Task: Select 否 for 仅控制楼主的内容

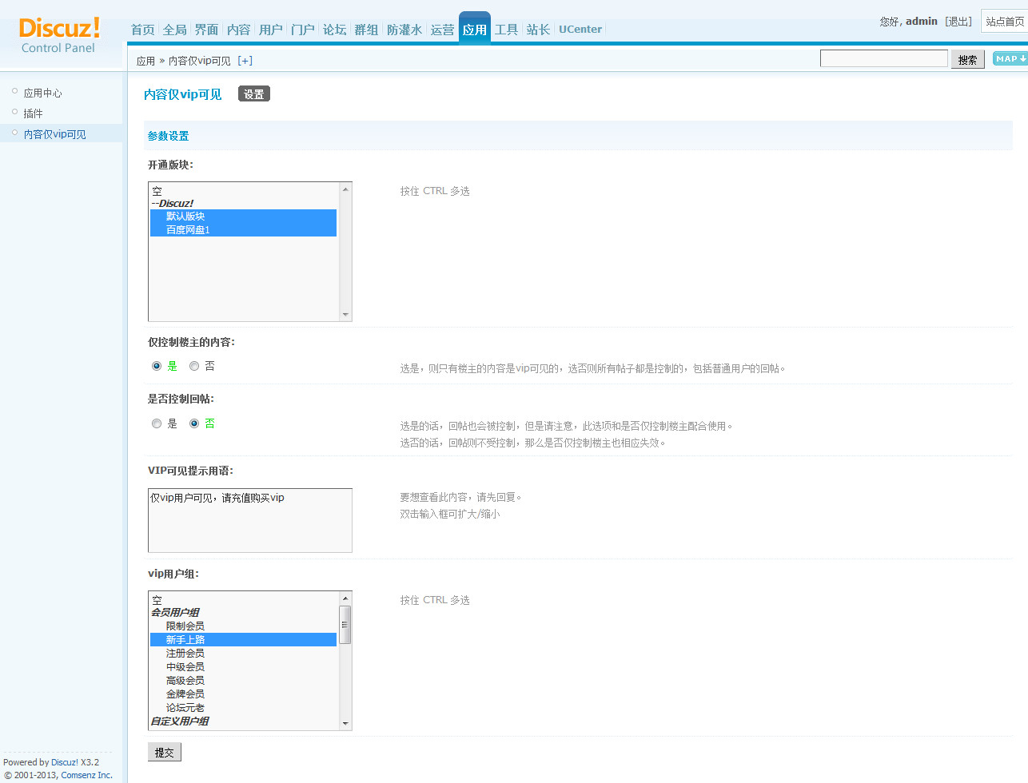Action: pyautogui.click(x=194, y=366)
